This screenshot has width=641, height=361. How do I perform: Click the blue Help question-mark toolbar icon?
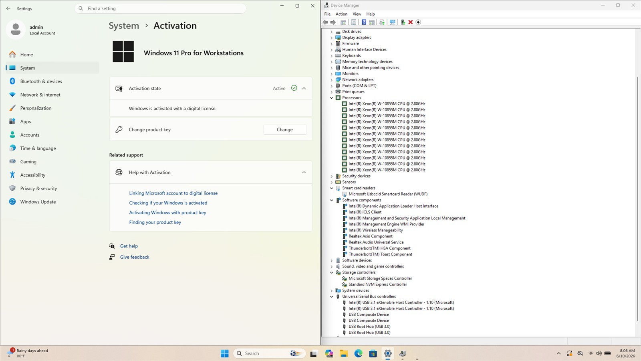pos(364,22)
